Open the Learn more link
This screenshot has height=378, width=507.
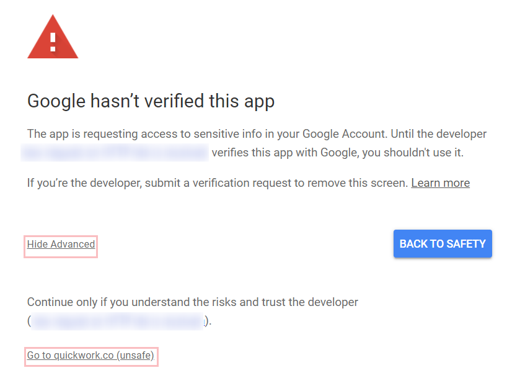[441, 183]
